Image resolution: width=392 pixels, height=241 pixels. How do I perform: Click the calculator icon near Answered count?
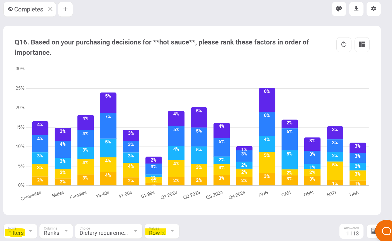(374, 231)
